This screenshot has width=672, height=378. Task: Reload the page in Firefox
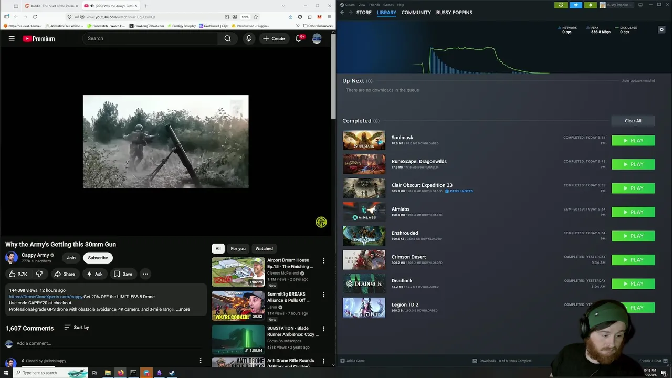click(x=35, y=17)
